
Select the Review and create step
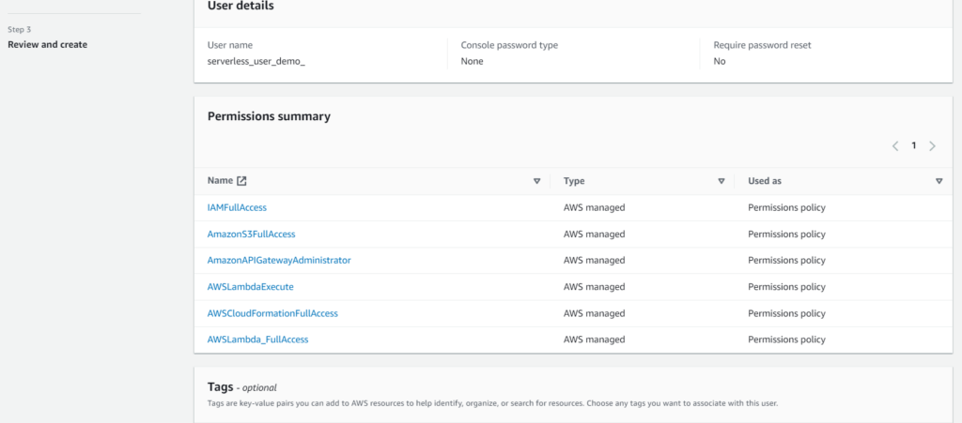click(x=47, y=44)
